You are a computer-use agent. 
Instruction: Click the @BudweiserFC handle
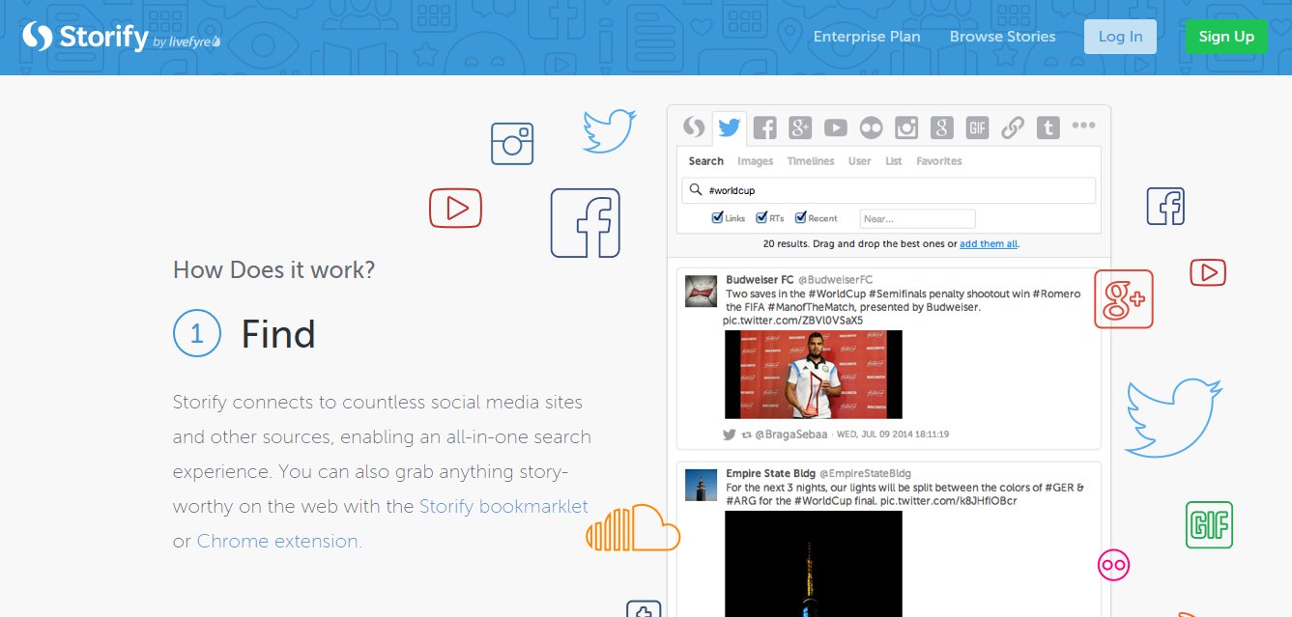(836, 280)
